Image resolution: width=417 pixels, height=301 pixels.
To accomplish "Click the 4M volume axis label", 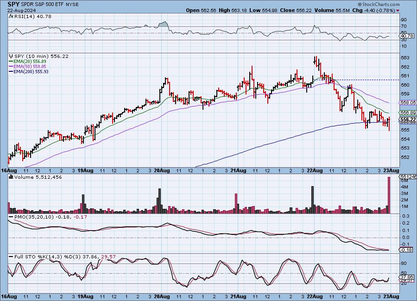I will 404,187.
